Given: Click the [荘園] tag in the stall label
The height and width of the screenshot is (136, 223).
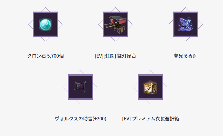Looking at the screenshot, I should [110, 56].
